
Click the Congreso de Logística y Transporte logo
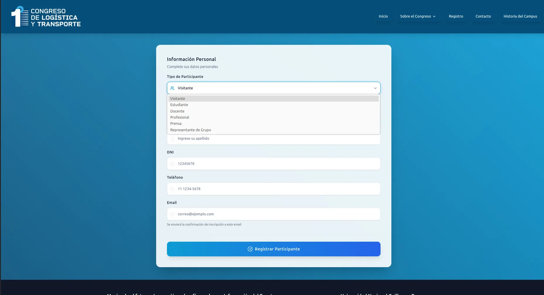tap(46, 17)
